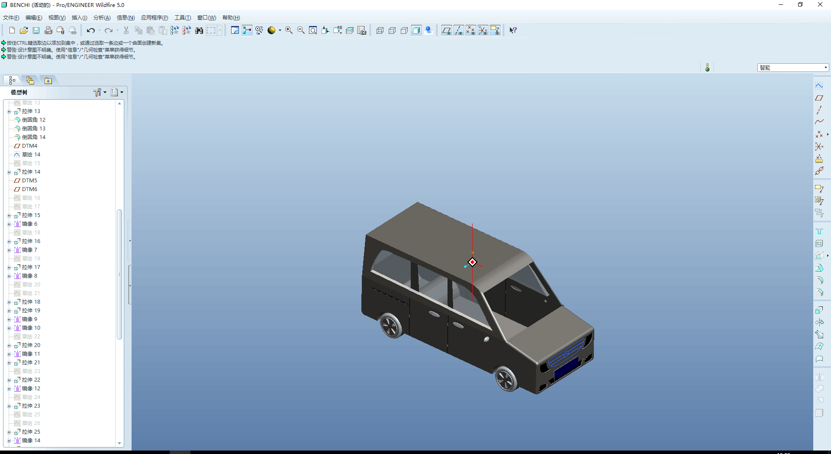This screenshot has height=454, width=831.
Task: Click the Save disk icon in toolbar
Action: point(36,30)
